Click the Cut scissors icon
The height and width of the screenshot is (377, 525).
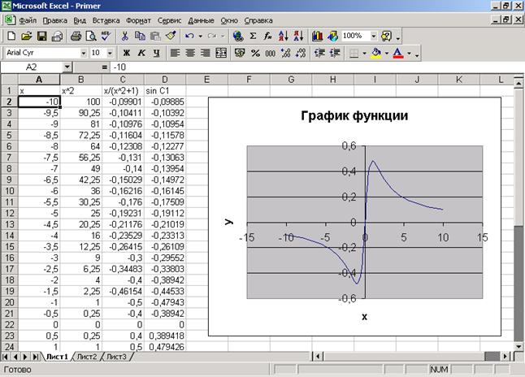125,36
